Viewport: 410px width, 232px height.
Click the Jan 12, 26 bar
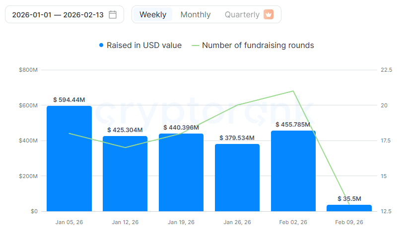click(x=125, y=173)
